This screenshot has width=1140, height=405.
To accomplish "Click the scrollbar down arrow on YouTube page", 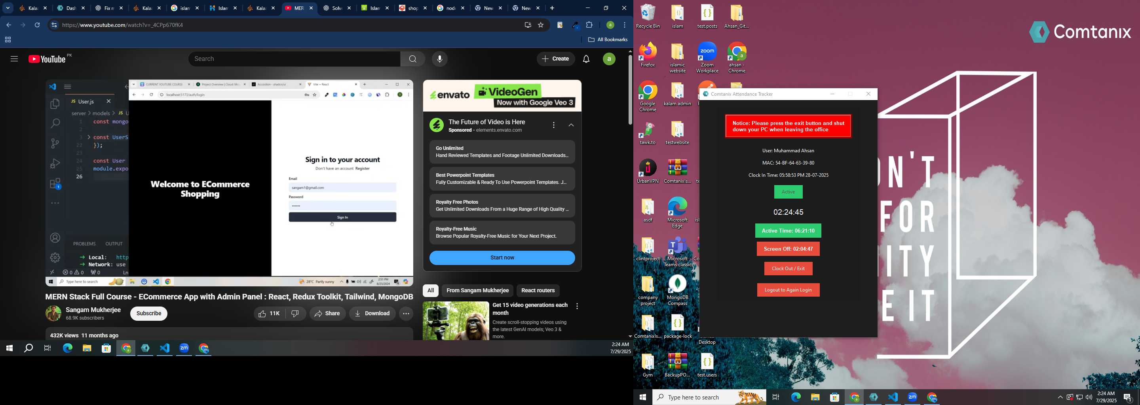I will point(630,337).
